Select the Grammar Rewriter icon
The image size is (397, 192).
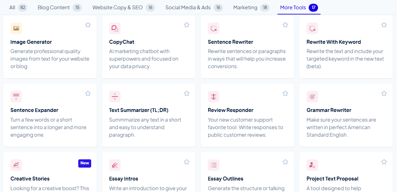click(312, 97)
